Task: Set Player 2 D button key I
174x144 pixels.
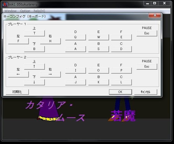Action: (75, 70)
